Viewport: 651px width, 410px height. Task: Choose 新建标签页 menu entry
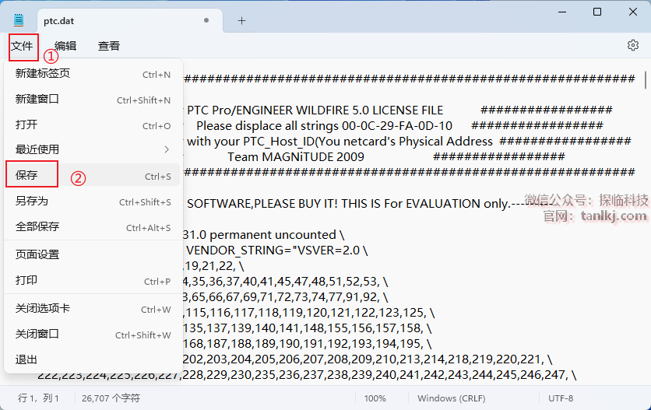(43, 75)
